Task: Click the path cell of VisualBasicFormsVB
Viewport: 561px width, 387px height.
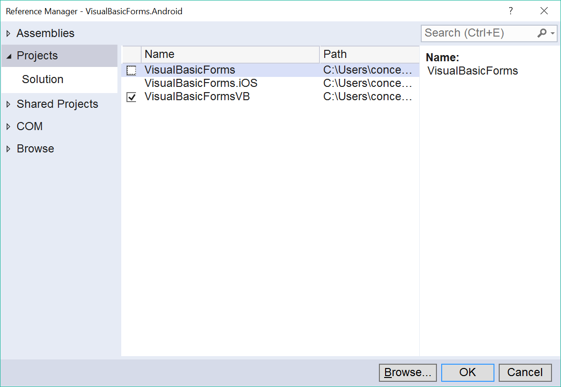Action: (368, 96)
